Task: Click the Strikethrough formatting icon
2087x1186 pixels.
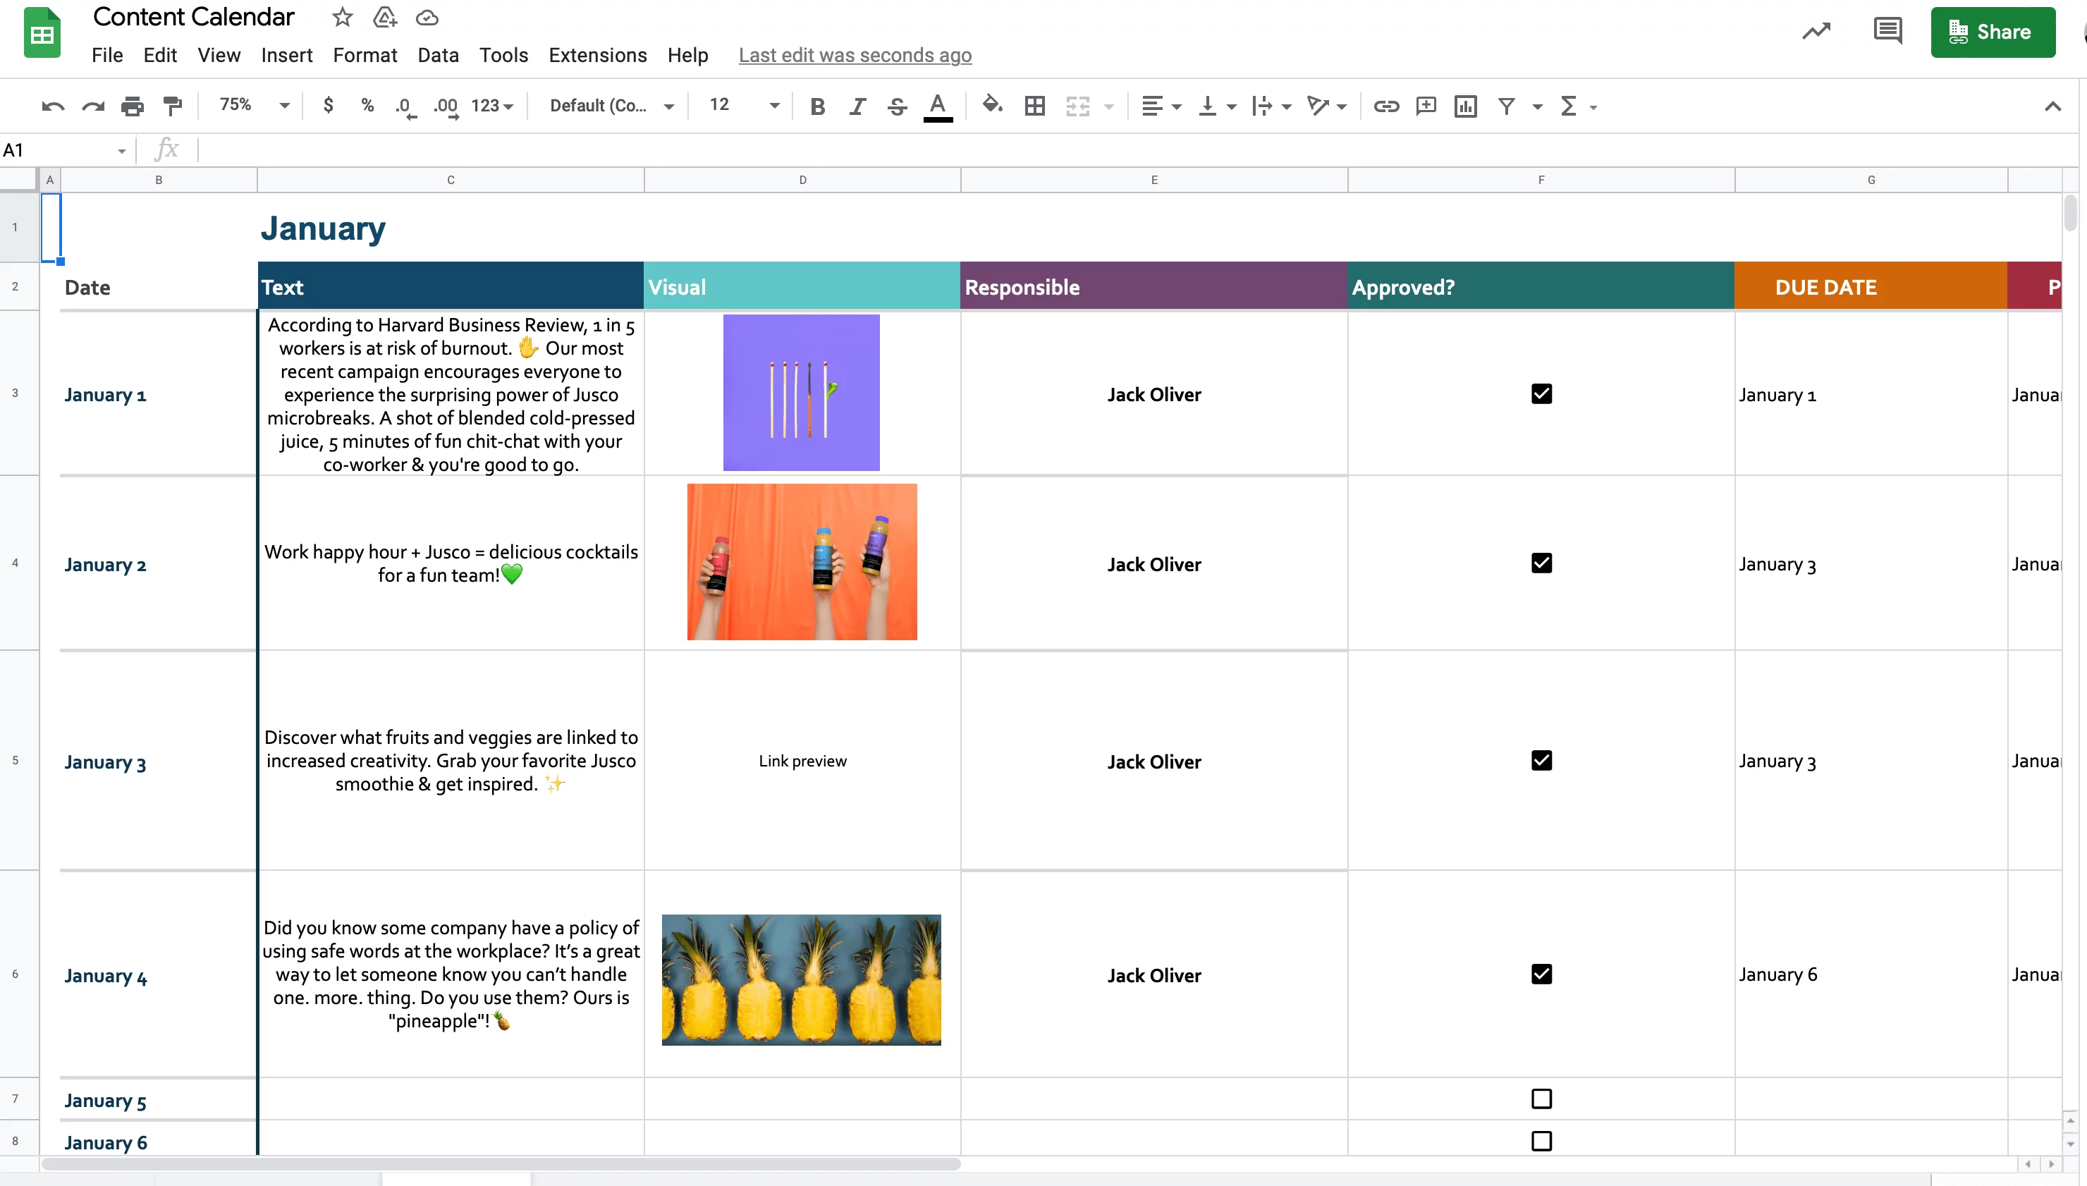Action: click(x=896, y=106)
